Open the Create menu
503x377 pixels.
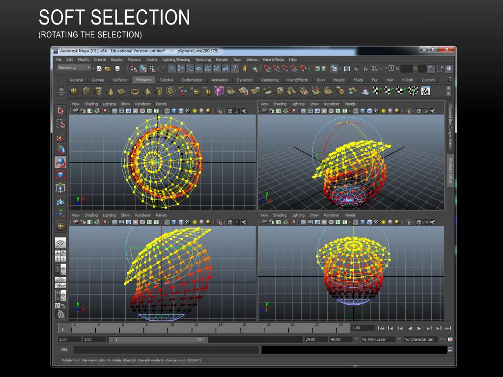(x=100, y=59)
